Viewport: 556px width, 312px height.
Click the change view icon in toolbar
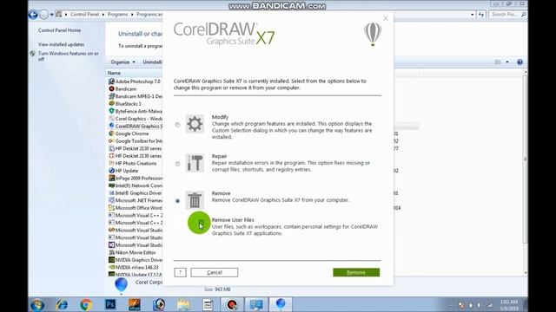pos(498,62)
